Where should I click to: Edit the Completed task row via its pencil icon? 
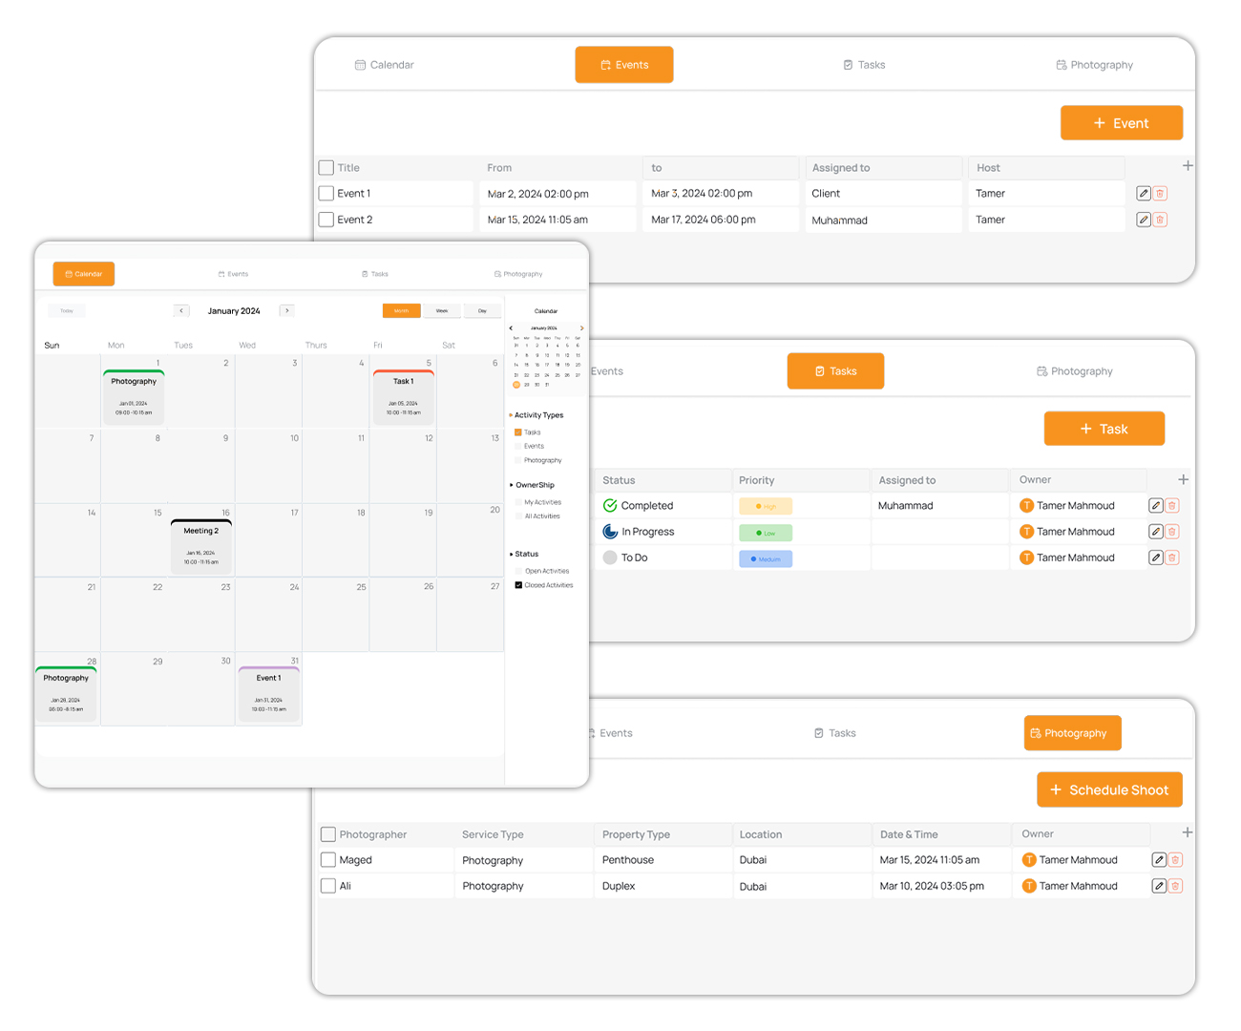[x=1156, y=506]
